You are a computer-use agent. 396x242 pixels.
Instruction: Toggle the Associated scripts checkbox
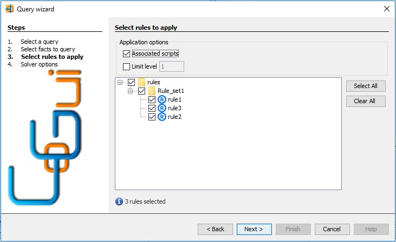point(126,53)
